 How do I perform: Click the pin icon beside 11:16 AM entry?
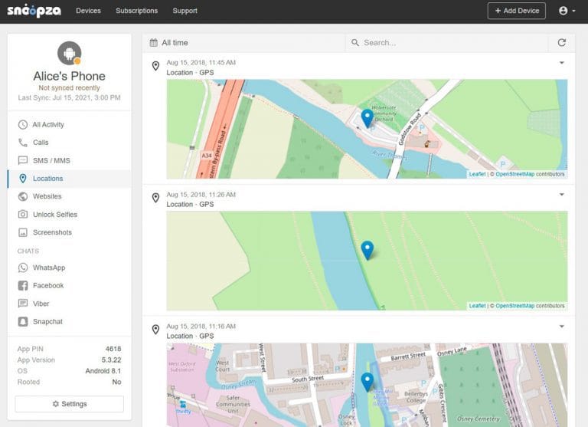[x=155, y=330]
